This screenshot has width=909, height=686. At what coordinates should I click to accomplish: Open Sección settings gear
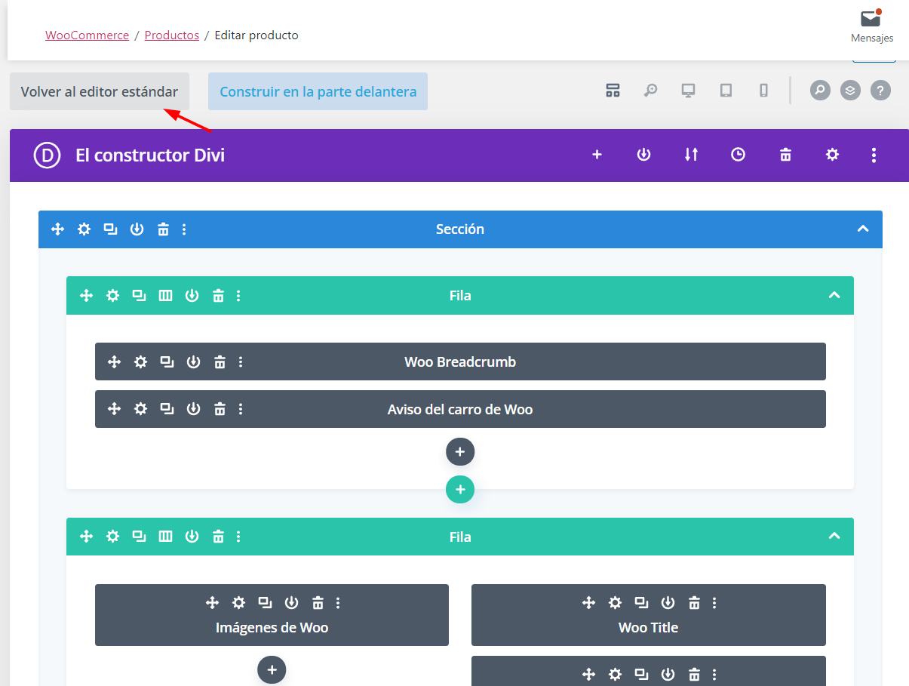coord(84,229)
